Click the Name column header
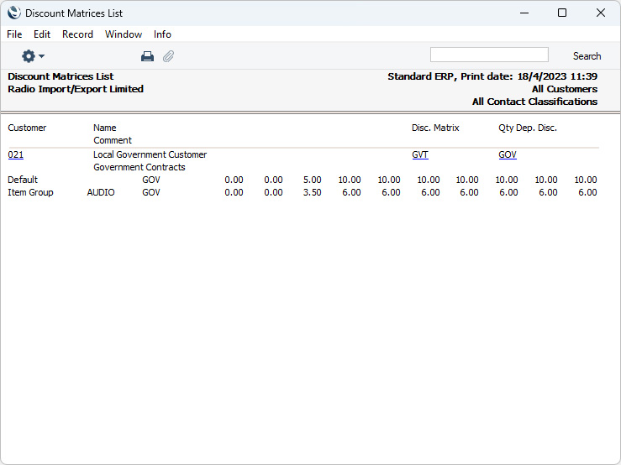The image size is (621, 465). click(x=104, y=128)
